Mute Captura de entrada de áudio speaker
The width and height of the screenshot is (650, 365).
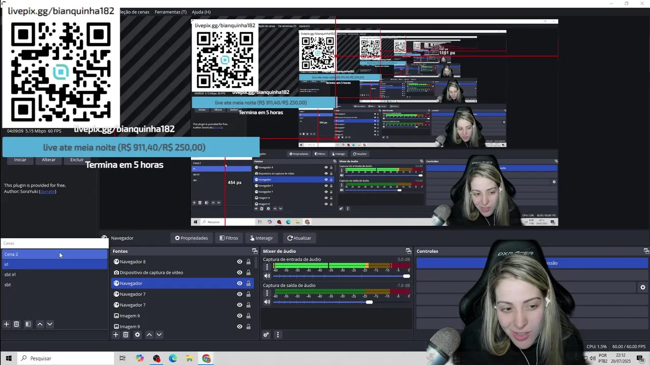click(267, 276)
